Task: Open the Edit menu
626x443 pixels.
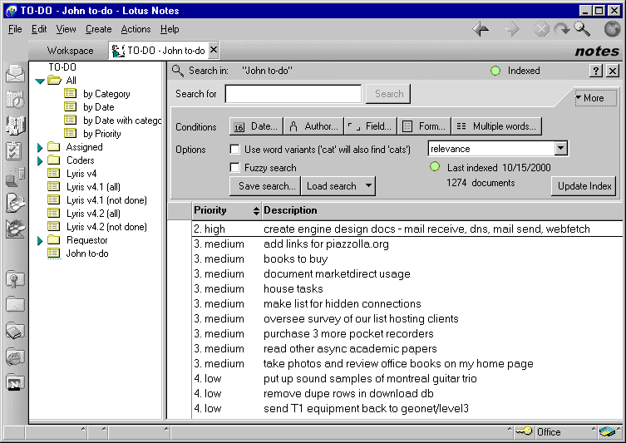Action: (x=39, y=29)
